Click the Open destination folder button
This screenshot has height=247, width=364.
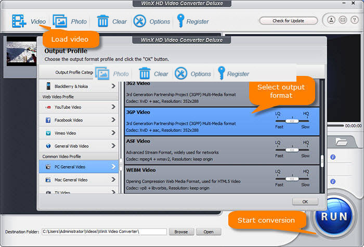(x=209, y=232)
